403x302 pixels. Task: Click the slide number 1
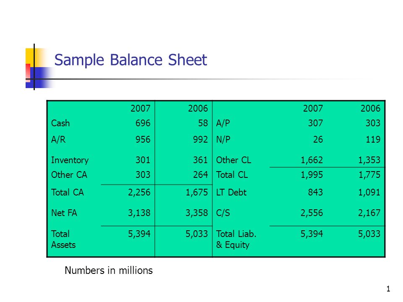click(388, 289)
